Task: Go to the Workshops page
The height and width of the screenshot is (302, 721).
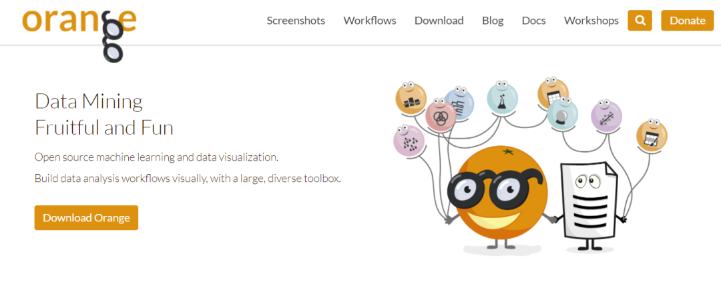Action: (591, 21)
